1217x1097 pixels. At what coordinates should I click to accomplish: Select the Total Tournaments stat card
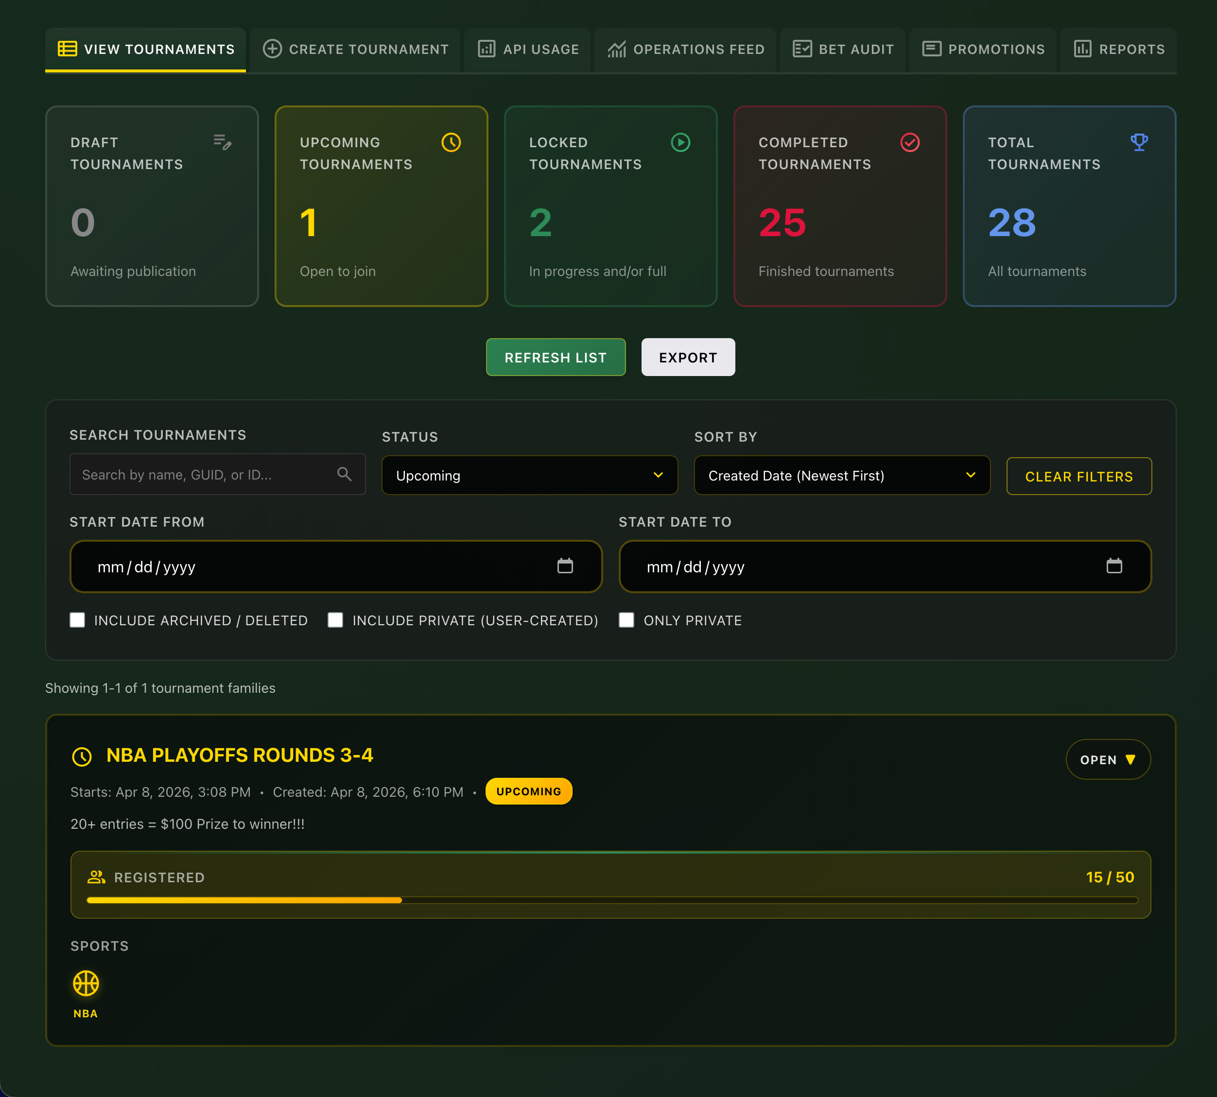coord(1069,206)
